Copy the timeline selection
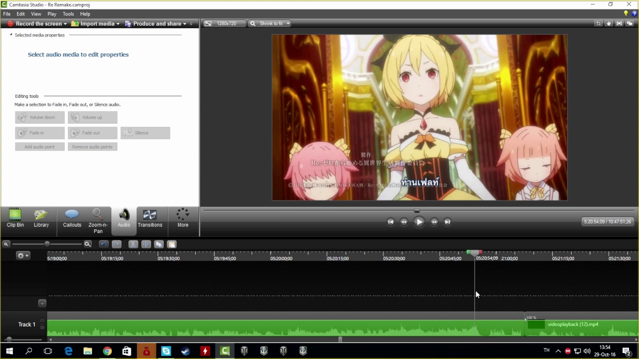 (159, 244)
